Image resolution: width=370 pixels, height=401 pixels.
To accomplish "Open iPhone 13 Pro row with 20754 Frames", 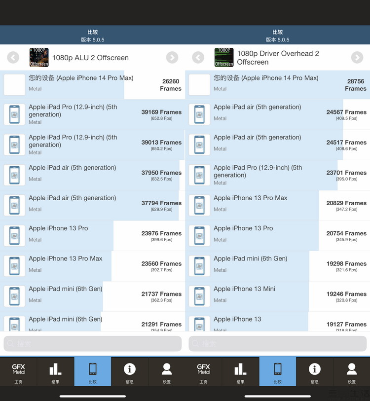I will click(x=278, y=236).
